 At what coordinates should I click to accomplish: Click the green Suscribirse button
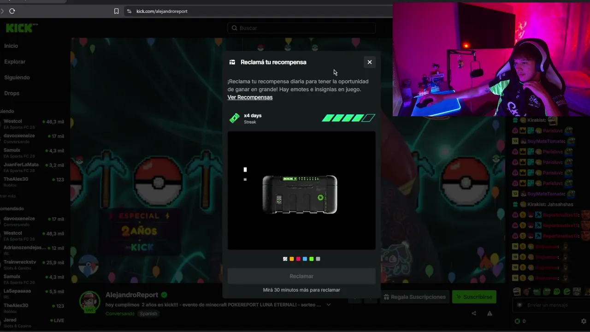[474, 297]
